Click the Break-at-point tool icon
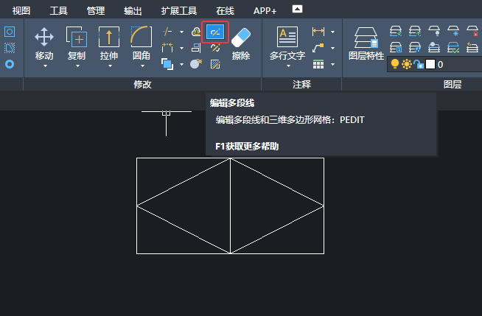The width and height of the screenshot is (482, 316). point(167,48)
